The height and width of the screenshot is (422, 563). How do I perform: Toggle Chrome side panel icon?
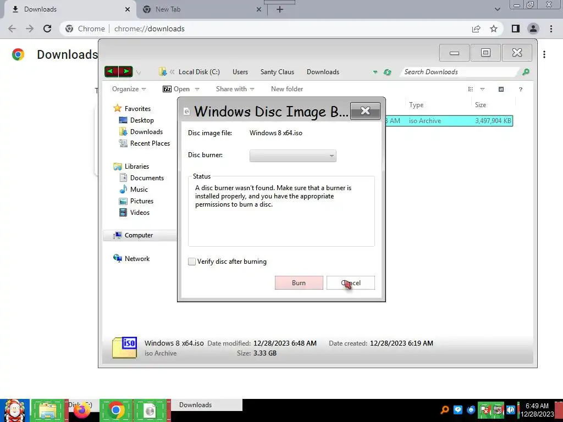(516, 29)
